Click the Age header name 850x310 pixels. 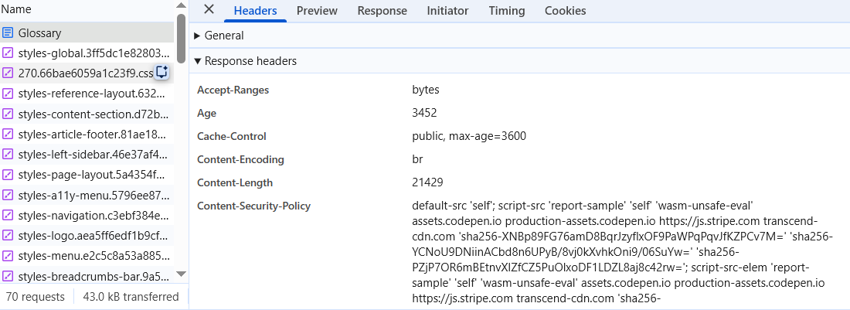coord(206,114)
